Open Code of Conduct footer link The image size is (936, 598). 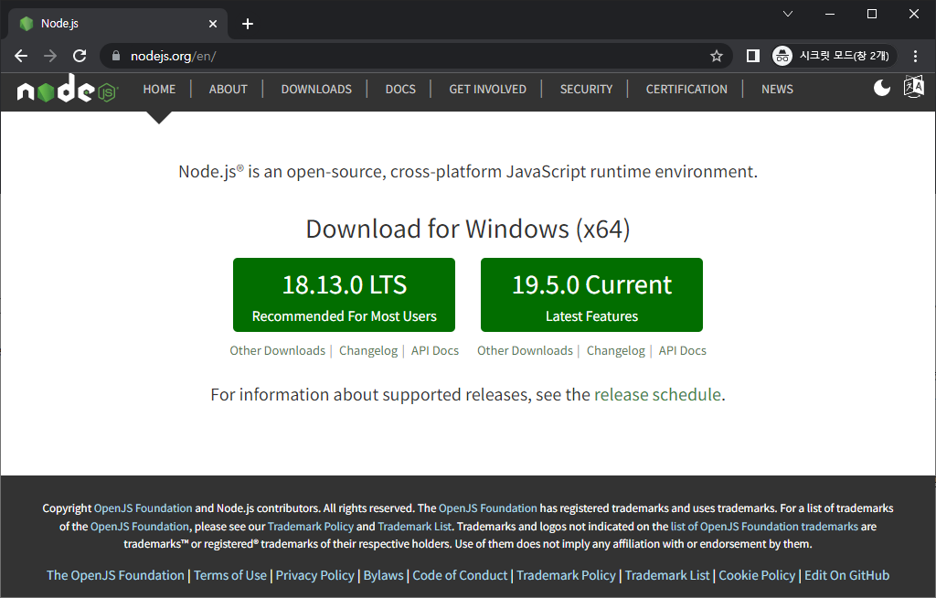click(x=460, y=575)
